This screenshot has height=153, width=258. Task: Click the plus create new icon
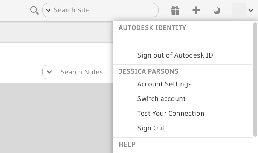(x=196, y=11)
